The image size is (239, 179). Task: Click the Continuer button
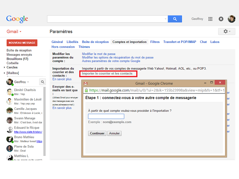click(97, 133)
